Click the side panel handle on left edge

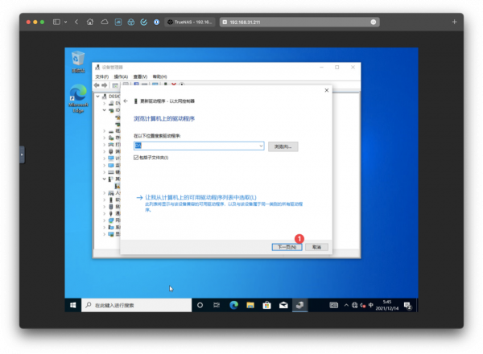click(22, 154)
